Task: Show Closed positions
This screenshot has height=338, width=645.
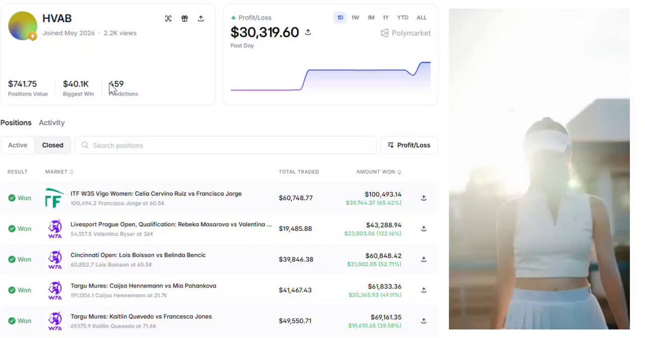Action: [53, 145]
